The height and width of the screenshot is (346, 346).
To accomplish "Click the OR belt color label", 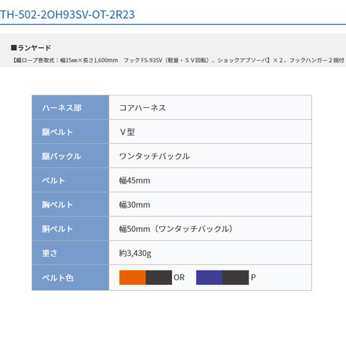I will [179, 277].
